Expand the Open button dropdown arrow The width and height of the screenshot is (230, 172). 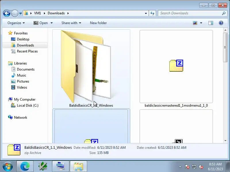pos(51,23)
